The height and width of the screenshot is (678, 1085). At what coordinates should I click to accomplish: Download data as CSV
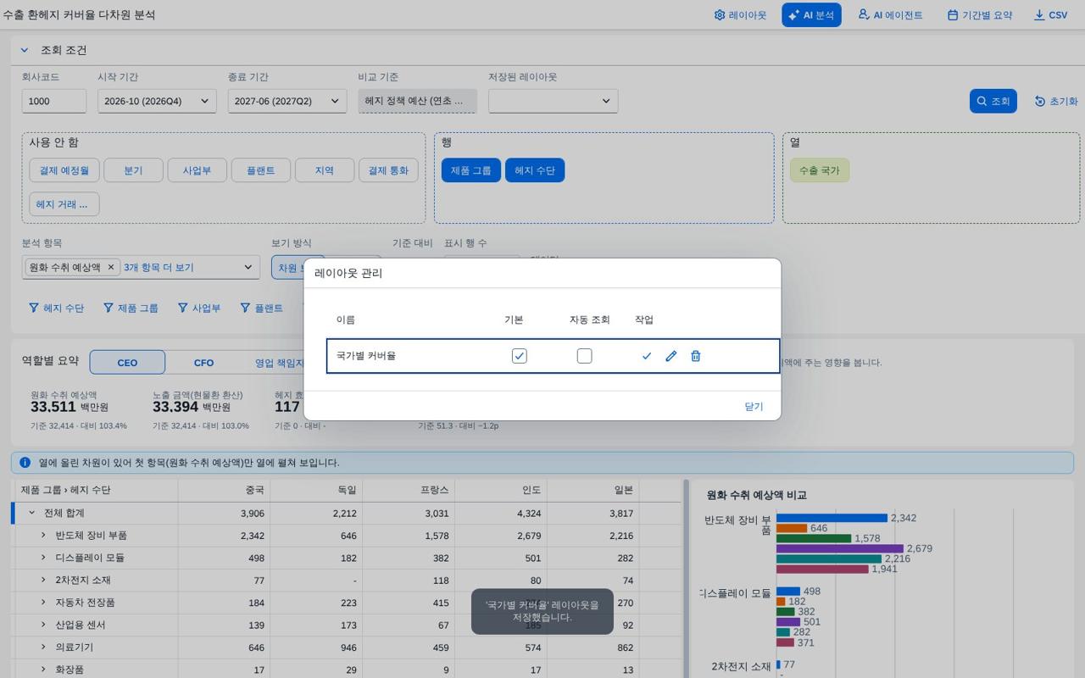1051,15
